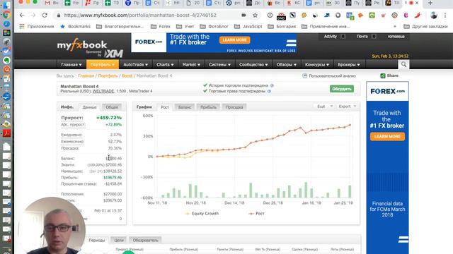This screenshot has height=254, width=453.
Task: Expand the AutoTrade menu
Action: click(135, 65)
